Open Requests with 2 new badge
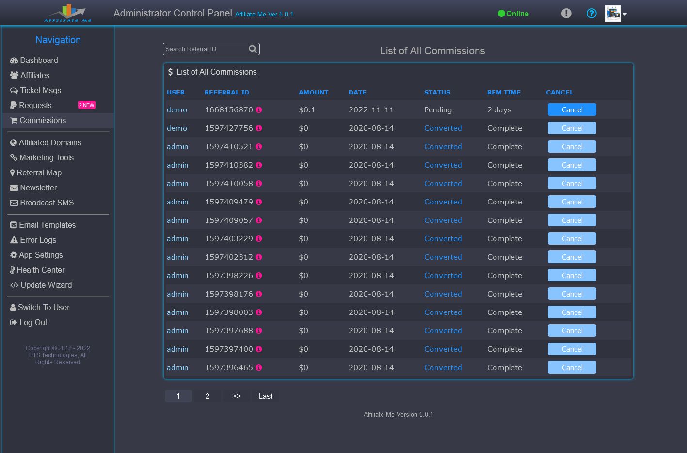 click(x=35, y=105)
